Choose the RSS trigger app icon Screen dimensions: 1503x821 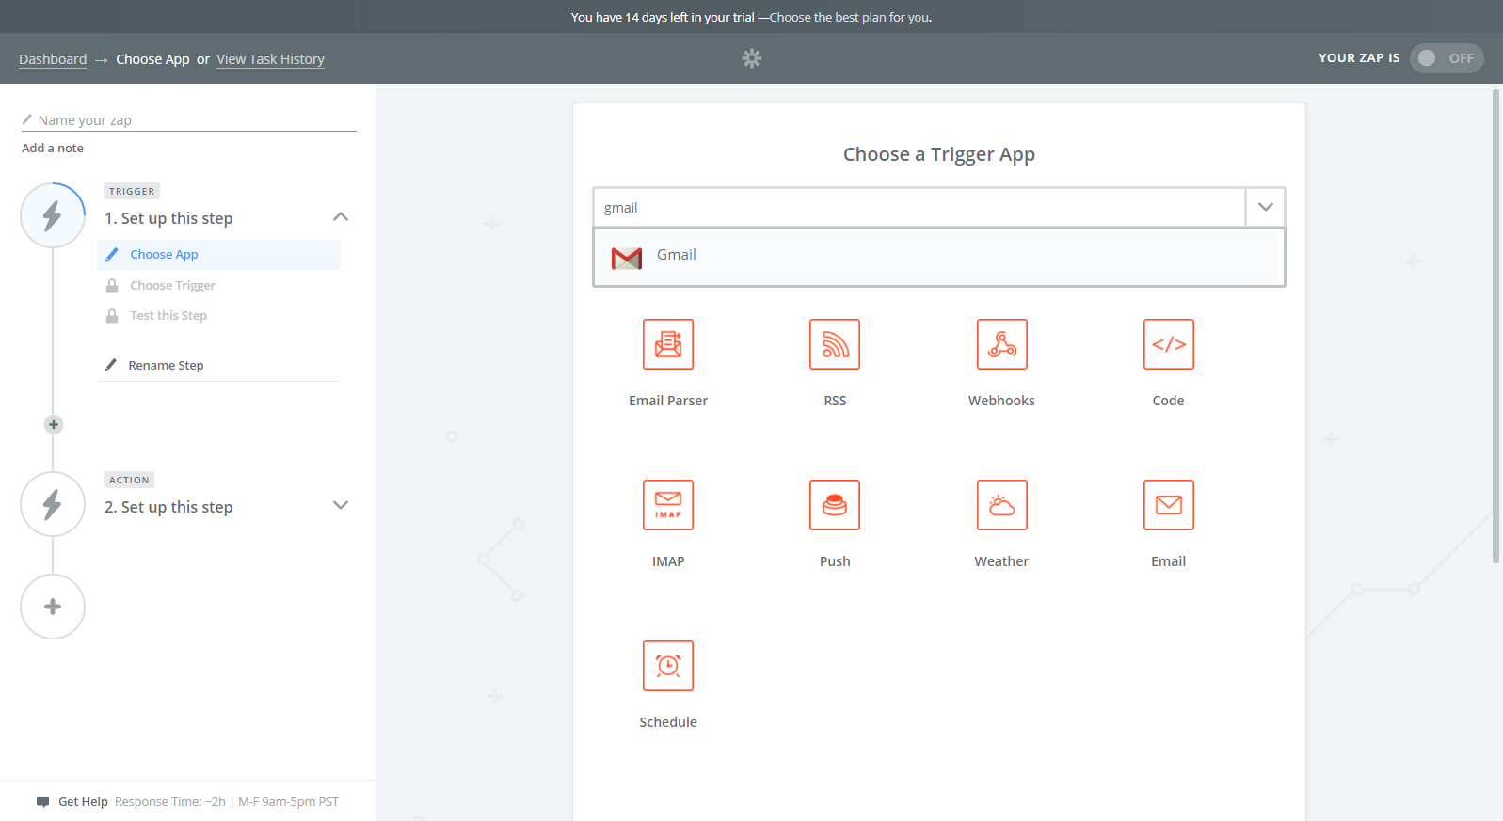(835, 344)
